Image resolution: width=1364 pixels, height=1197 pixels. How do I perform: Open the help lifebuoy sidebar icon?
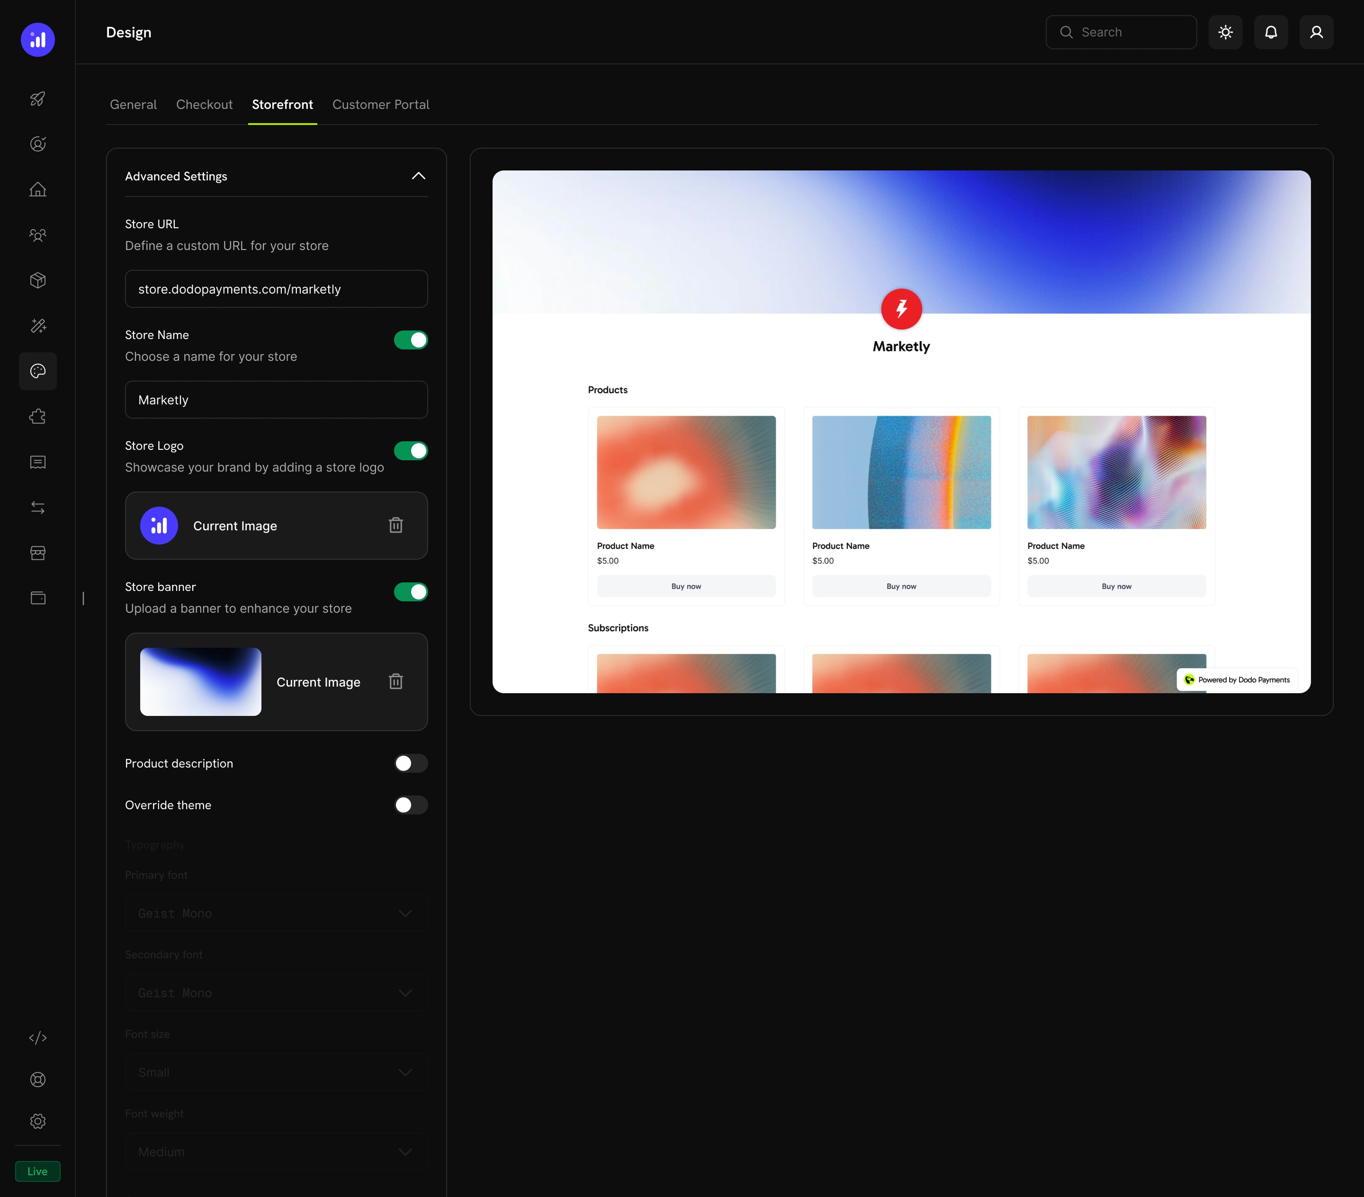coord(37,1080)
